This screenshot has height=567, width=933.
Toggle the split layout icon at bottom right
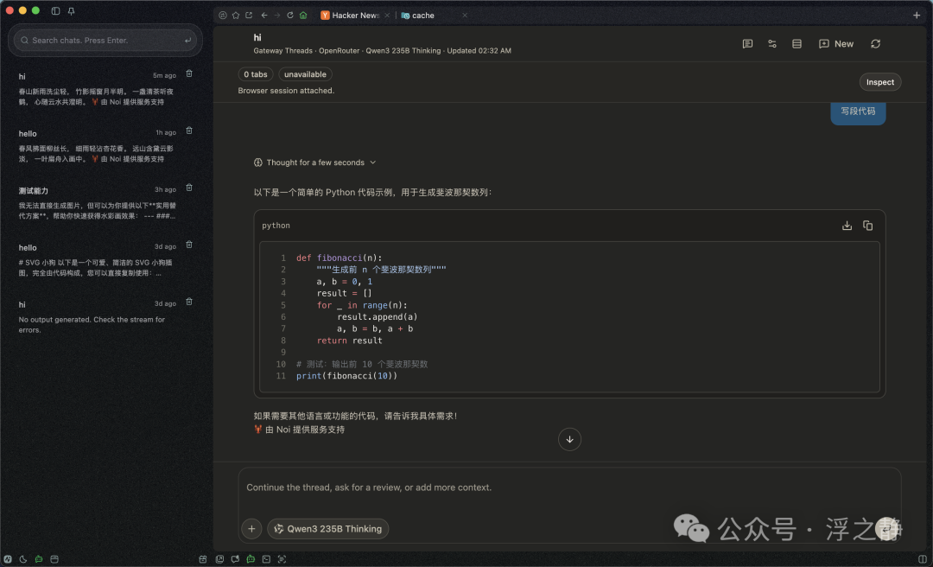tap(923, 559)
